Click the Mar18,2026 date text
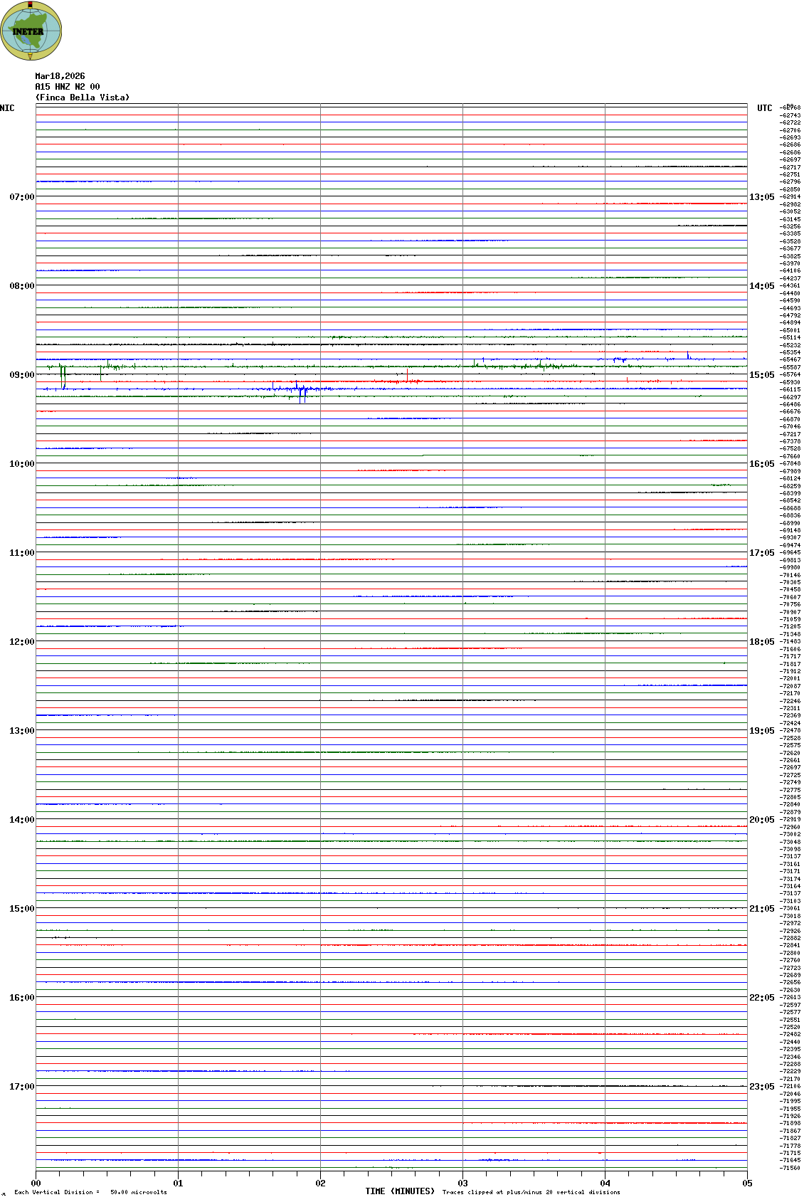 coord(60,76)
